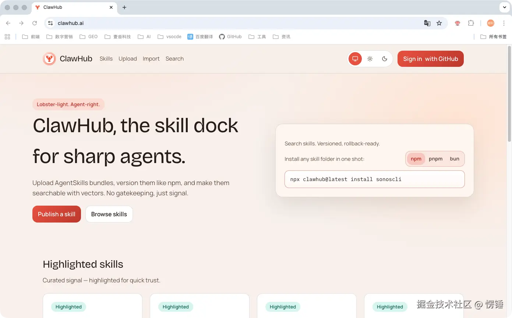Enable dark theme with moon icon
512x318 pixels.
click(x=385, y=59)
